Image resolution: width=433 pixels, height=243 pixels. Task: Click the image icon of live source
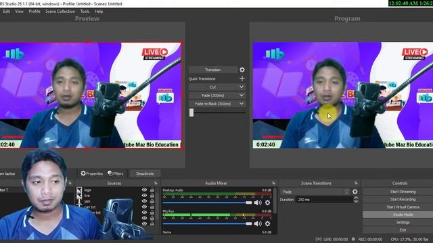pyautogui.click(x=79, y=196)
